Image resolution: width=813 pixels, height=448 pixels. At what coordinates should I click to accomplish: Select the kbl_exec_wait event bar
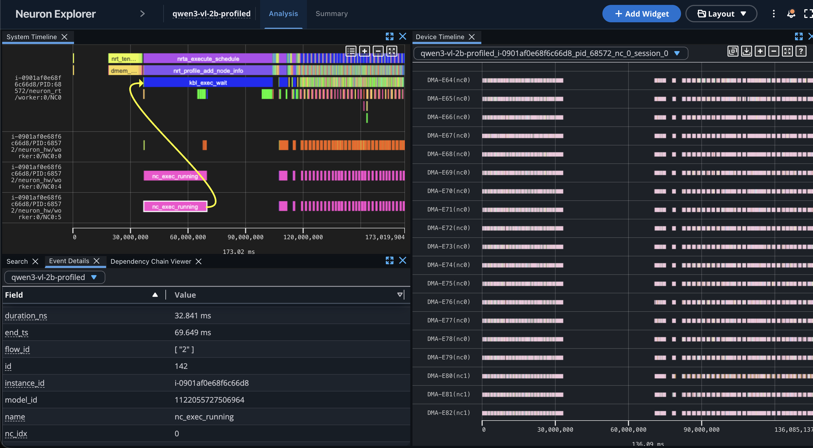pos(208,82)
